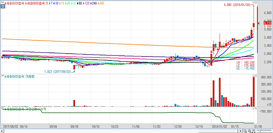273x133 pixels.
Task: Maximize the 기관순매수누적 indicator pane
Action: 256,108
